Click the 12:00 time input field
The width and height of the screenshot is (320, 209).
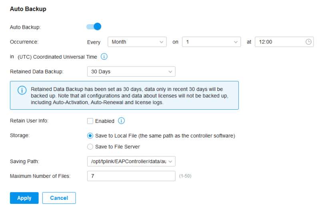(284, 42)
